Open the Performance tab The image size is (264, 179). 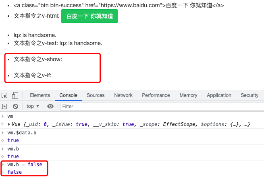tap(156, 95)
